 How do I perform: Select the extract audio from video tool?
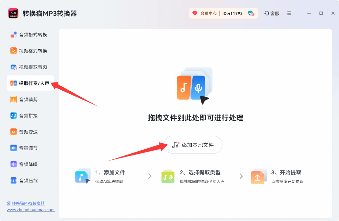tap(29, 67)
